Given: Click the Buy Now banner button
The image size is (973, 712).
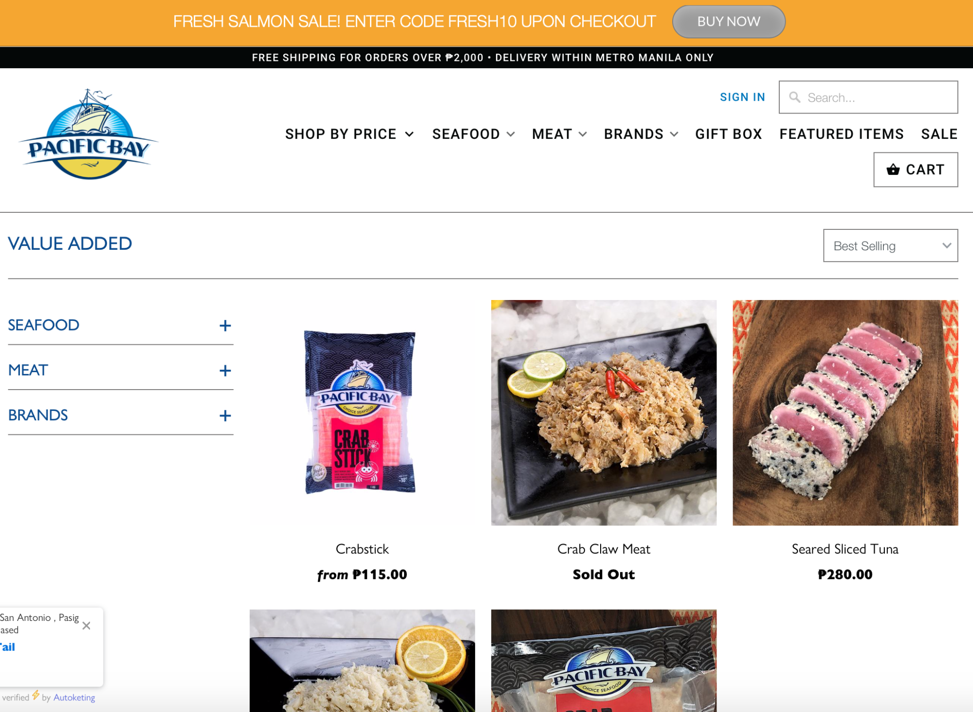Looking at the screenshot, I should tap(728, 21).
